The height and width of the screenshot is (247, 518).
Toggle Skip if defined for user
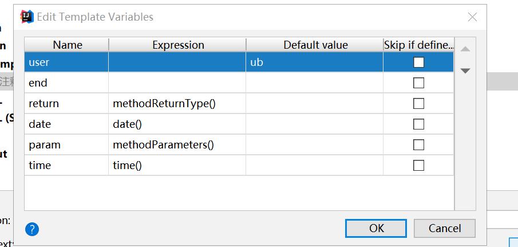point(418,62)
